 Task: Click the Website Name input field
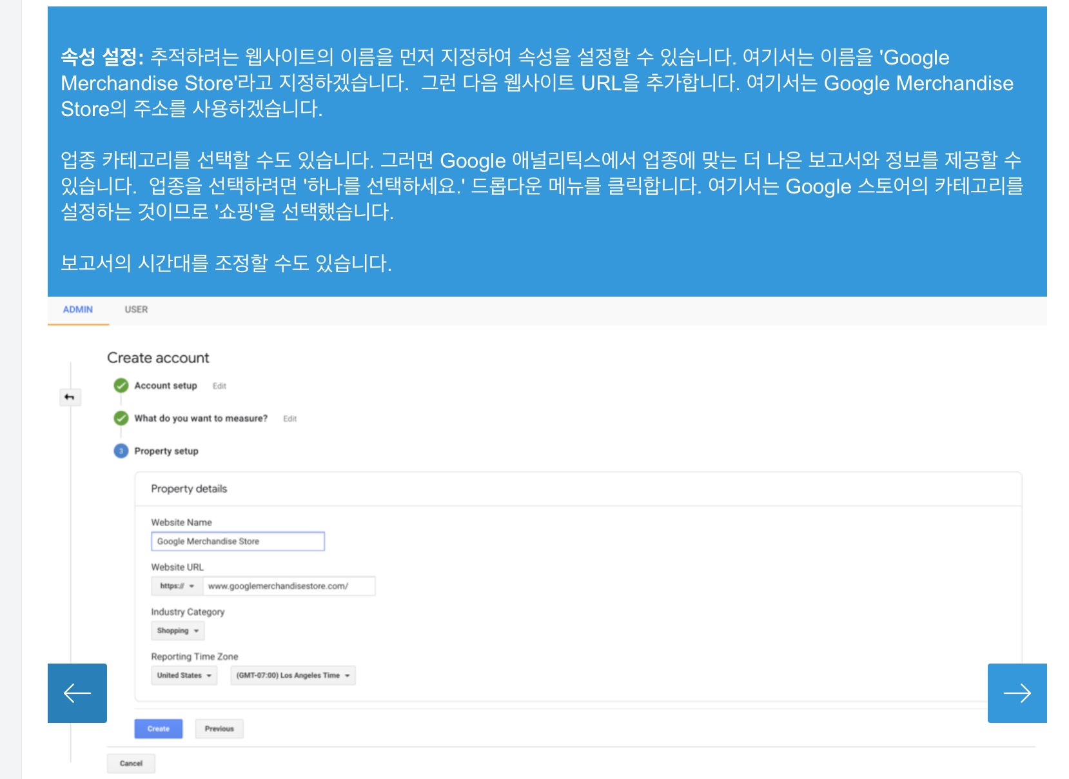coord(238,541)
